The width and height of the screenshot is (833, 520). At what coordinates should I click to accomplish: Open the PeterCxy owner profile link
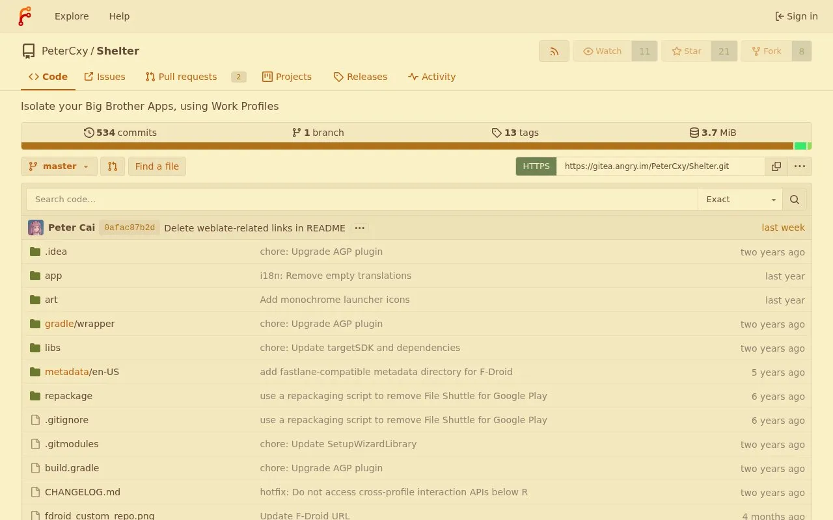(x=64, y=51)
